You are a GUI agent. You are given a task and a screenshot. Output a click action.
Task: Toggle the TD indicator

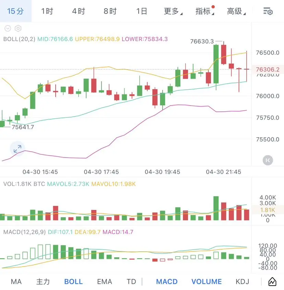[131, 282]
